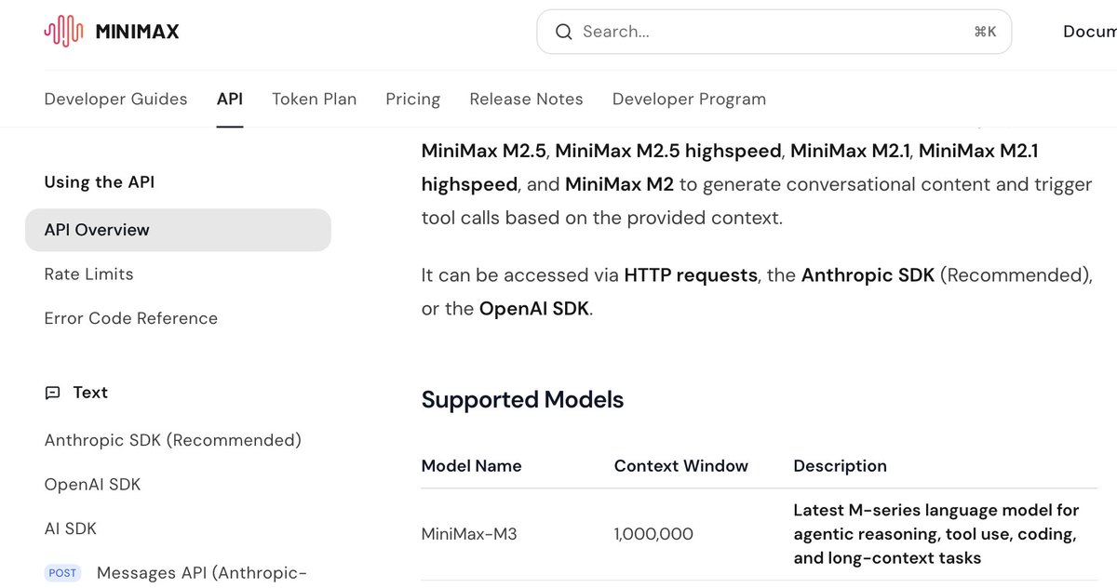
Task: Focus the Search input field
Action: [774, 32]
